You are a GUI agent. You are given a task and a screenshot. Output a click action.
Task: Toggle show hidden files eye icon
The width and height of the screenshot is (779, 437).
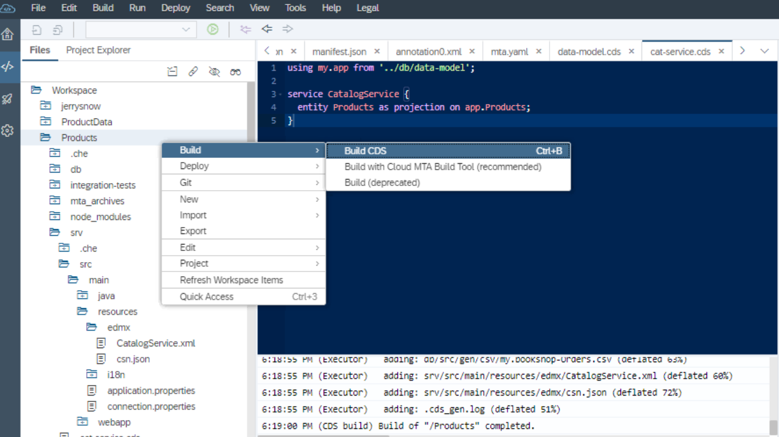(x=214, y=71)
